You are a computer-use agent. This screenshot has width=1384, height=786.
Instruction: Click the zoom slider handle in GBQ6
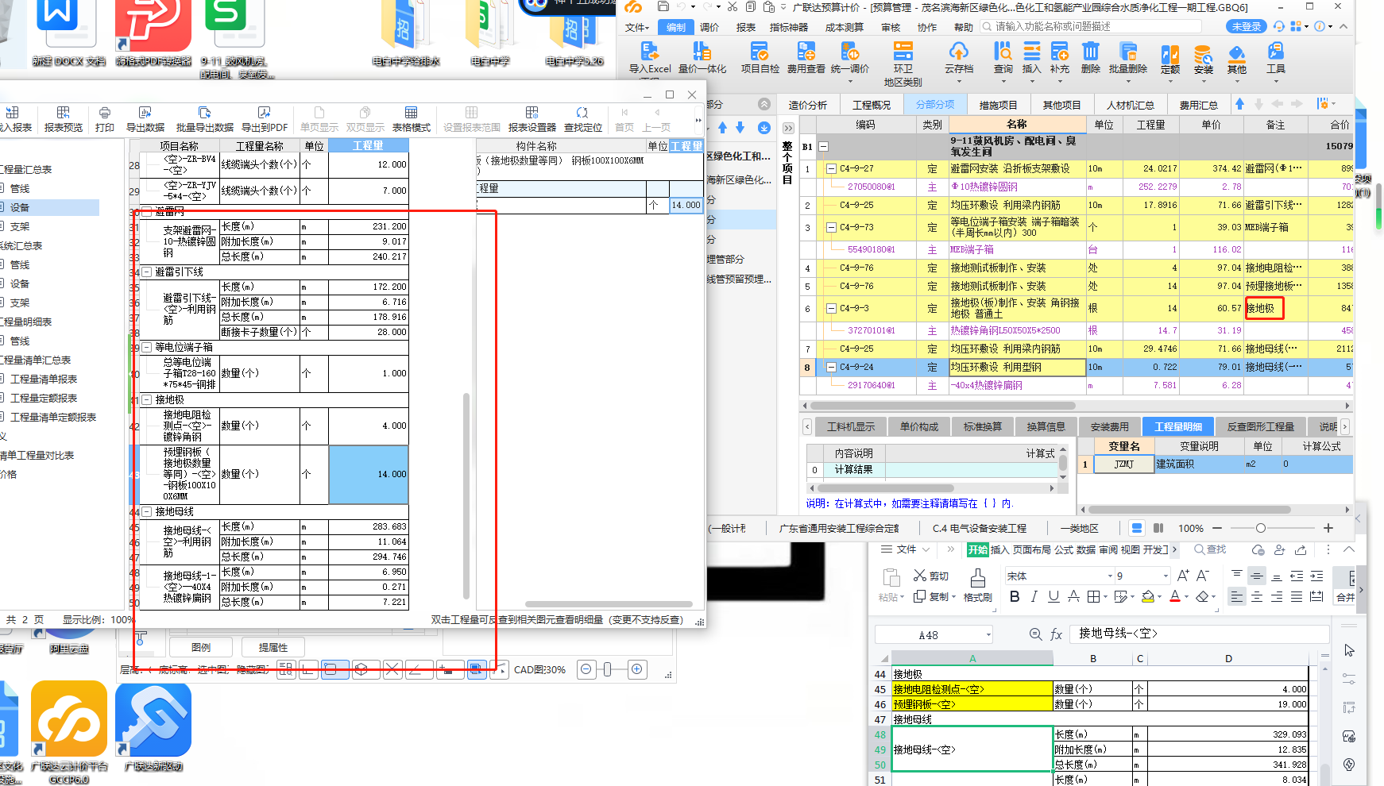pyautogui.click(x=1260, y=528)
